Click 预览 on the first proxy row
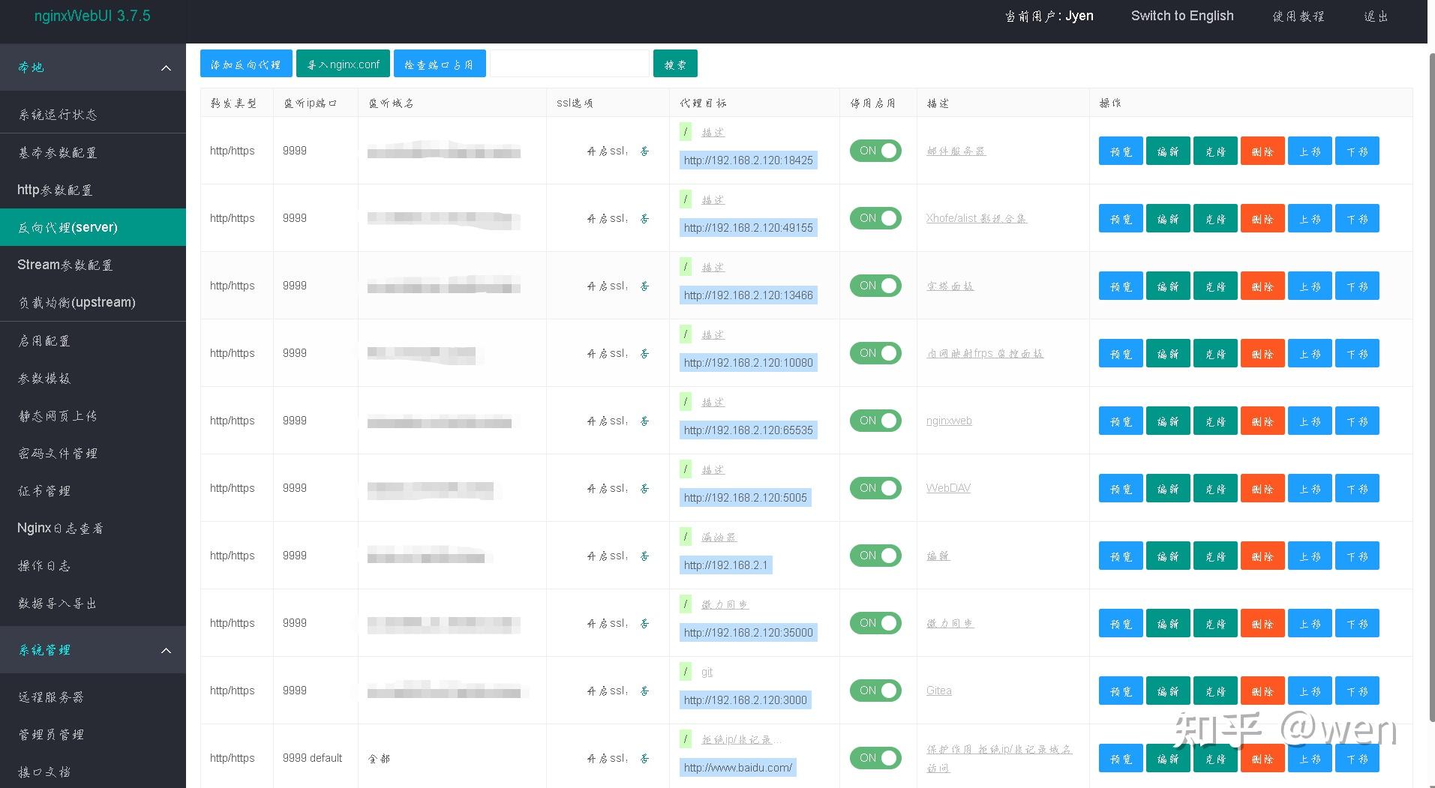1435x788 pixels. [x=1119, y=151]
